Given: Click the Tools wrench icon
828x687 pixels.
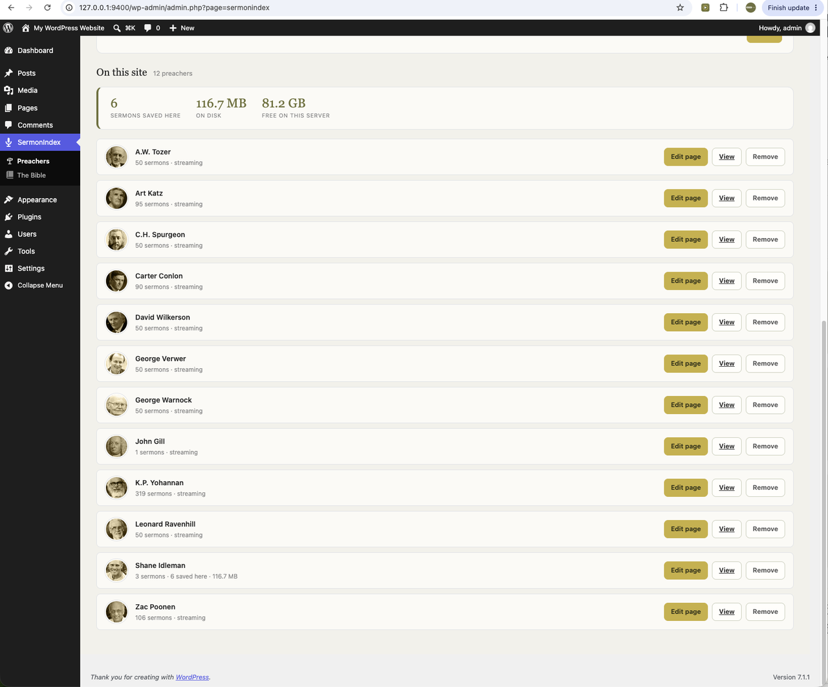Looking at the screenshot, I should (x=8, y=251).
